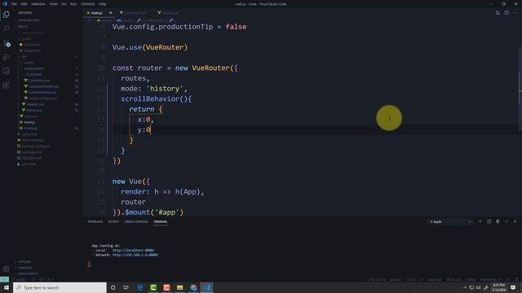The width and height of the screenshot is (522, 293).
Task: Open Task View on taskbar
Action: pyautogui.click(x=126, y=287)
